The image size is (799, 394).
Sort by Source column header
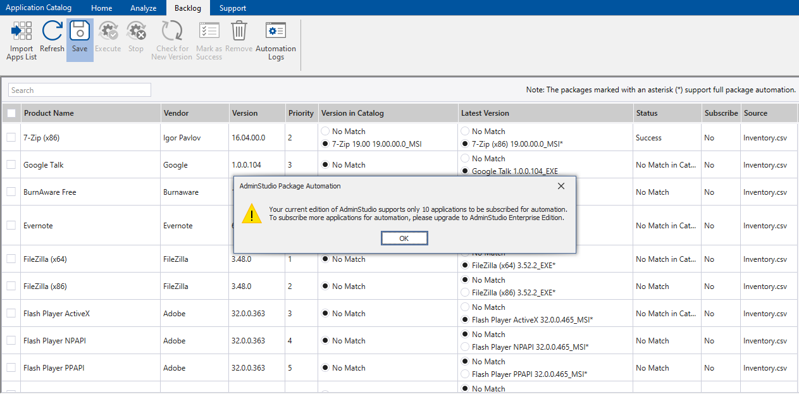tap(769, 113)
